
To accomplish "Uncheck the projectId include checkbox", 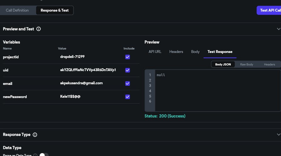I will [x=127, y=57].
